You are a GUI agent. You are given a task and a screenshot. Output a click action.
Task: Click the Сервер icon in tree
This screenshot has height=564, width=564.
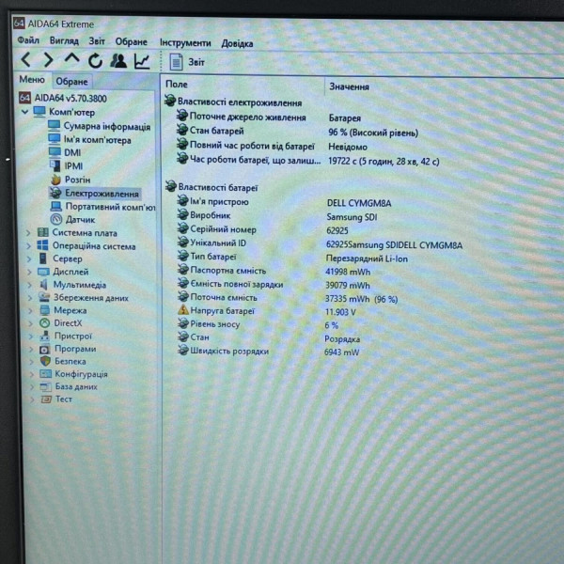point(43,258)
